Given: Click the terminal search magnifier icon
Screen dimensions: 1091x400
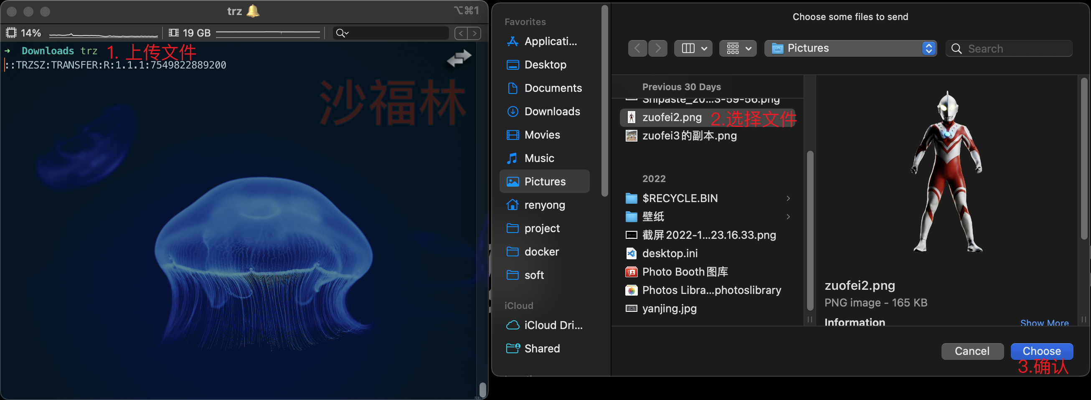Looking at the screenshot, I should click(341, 33).
